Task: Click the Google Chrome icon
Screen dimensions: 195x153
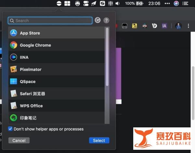Action: 14,45
